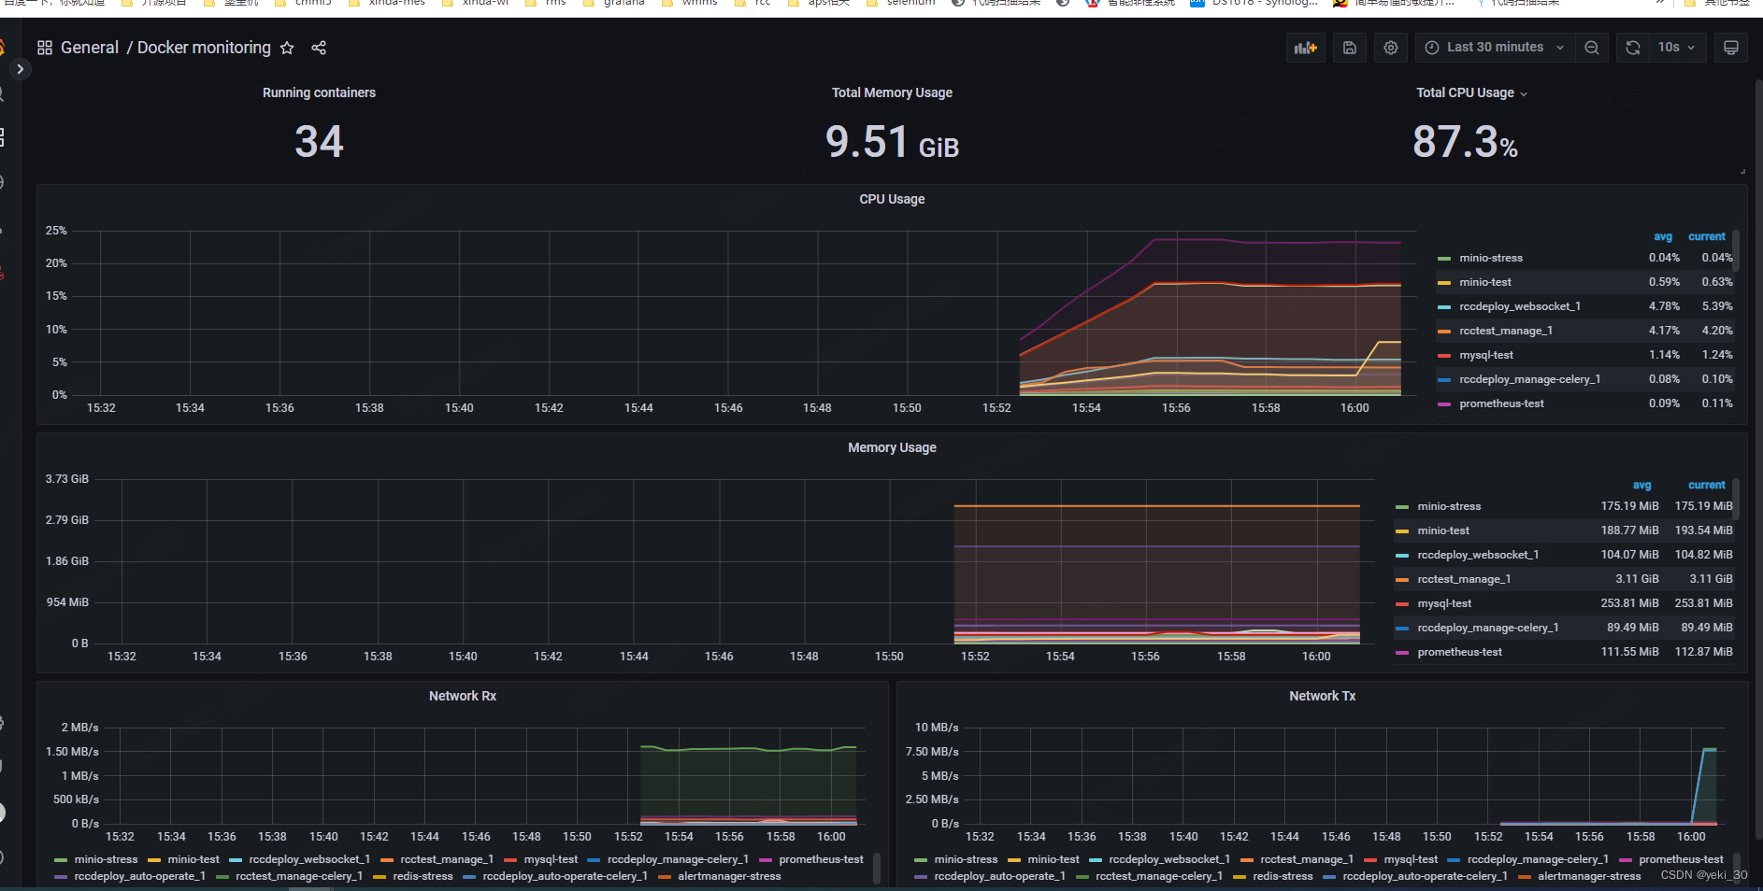The width and height of the screenshot is (1763, 891).
Task: Click 5.39% current value for rccdeploy_websocket_1
Action: (x=1717, y=306)
